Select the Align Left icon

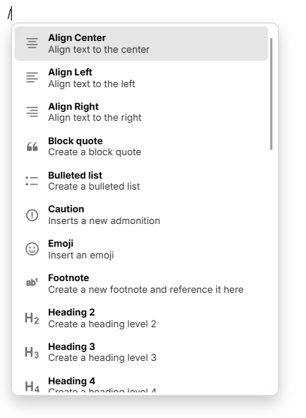(x=32, y=78)
